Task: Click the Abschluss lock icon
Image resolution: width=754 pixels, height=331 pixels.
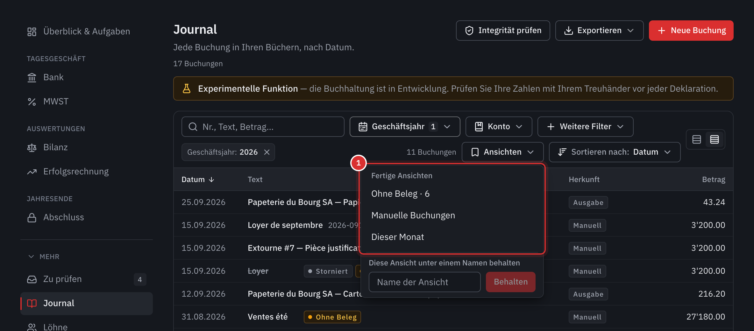Action: click(32, 217)
